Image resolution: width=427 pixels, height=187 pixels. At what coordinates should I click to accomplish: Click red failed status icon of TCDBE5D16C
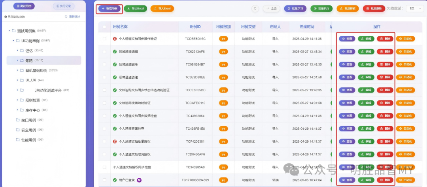[115, 39]
